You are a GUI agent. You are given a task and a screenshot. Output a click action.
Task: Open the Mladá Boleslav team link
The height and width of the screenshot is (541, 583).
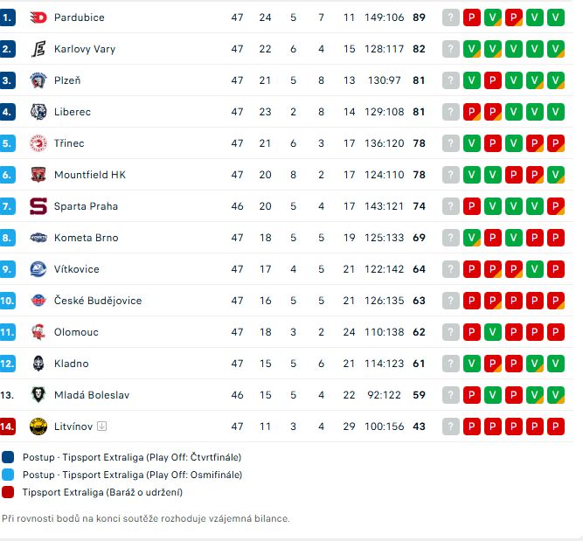pyautogui.click(x=92, y=395)
